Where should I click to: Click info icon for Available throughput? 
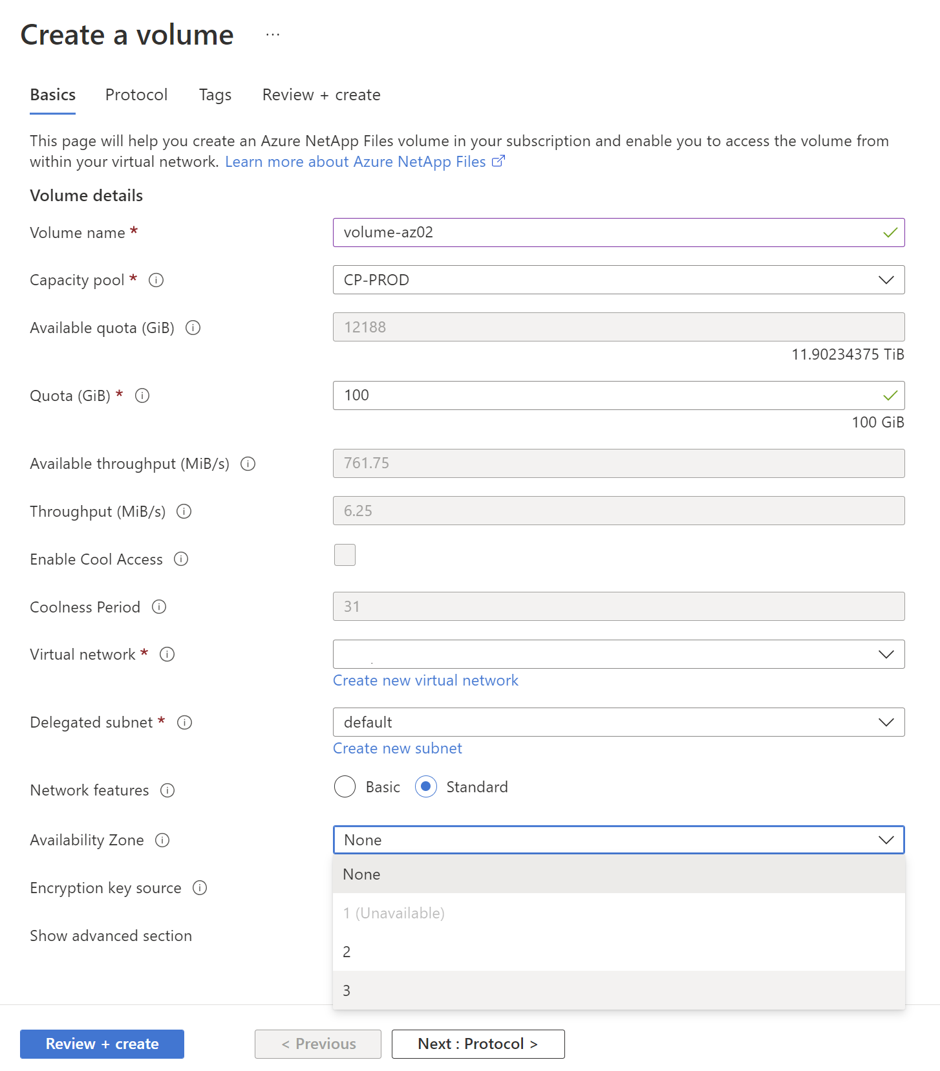tap(248, 464)
